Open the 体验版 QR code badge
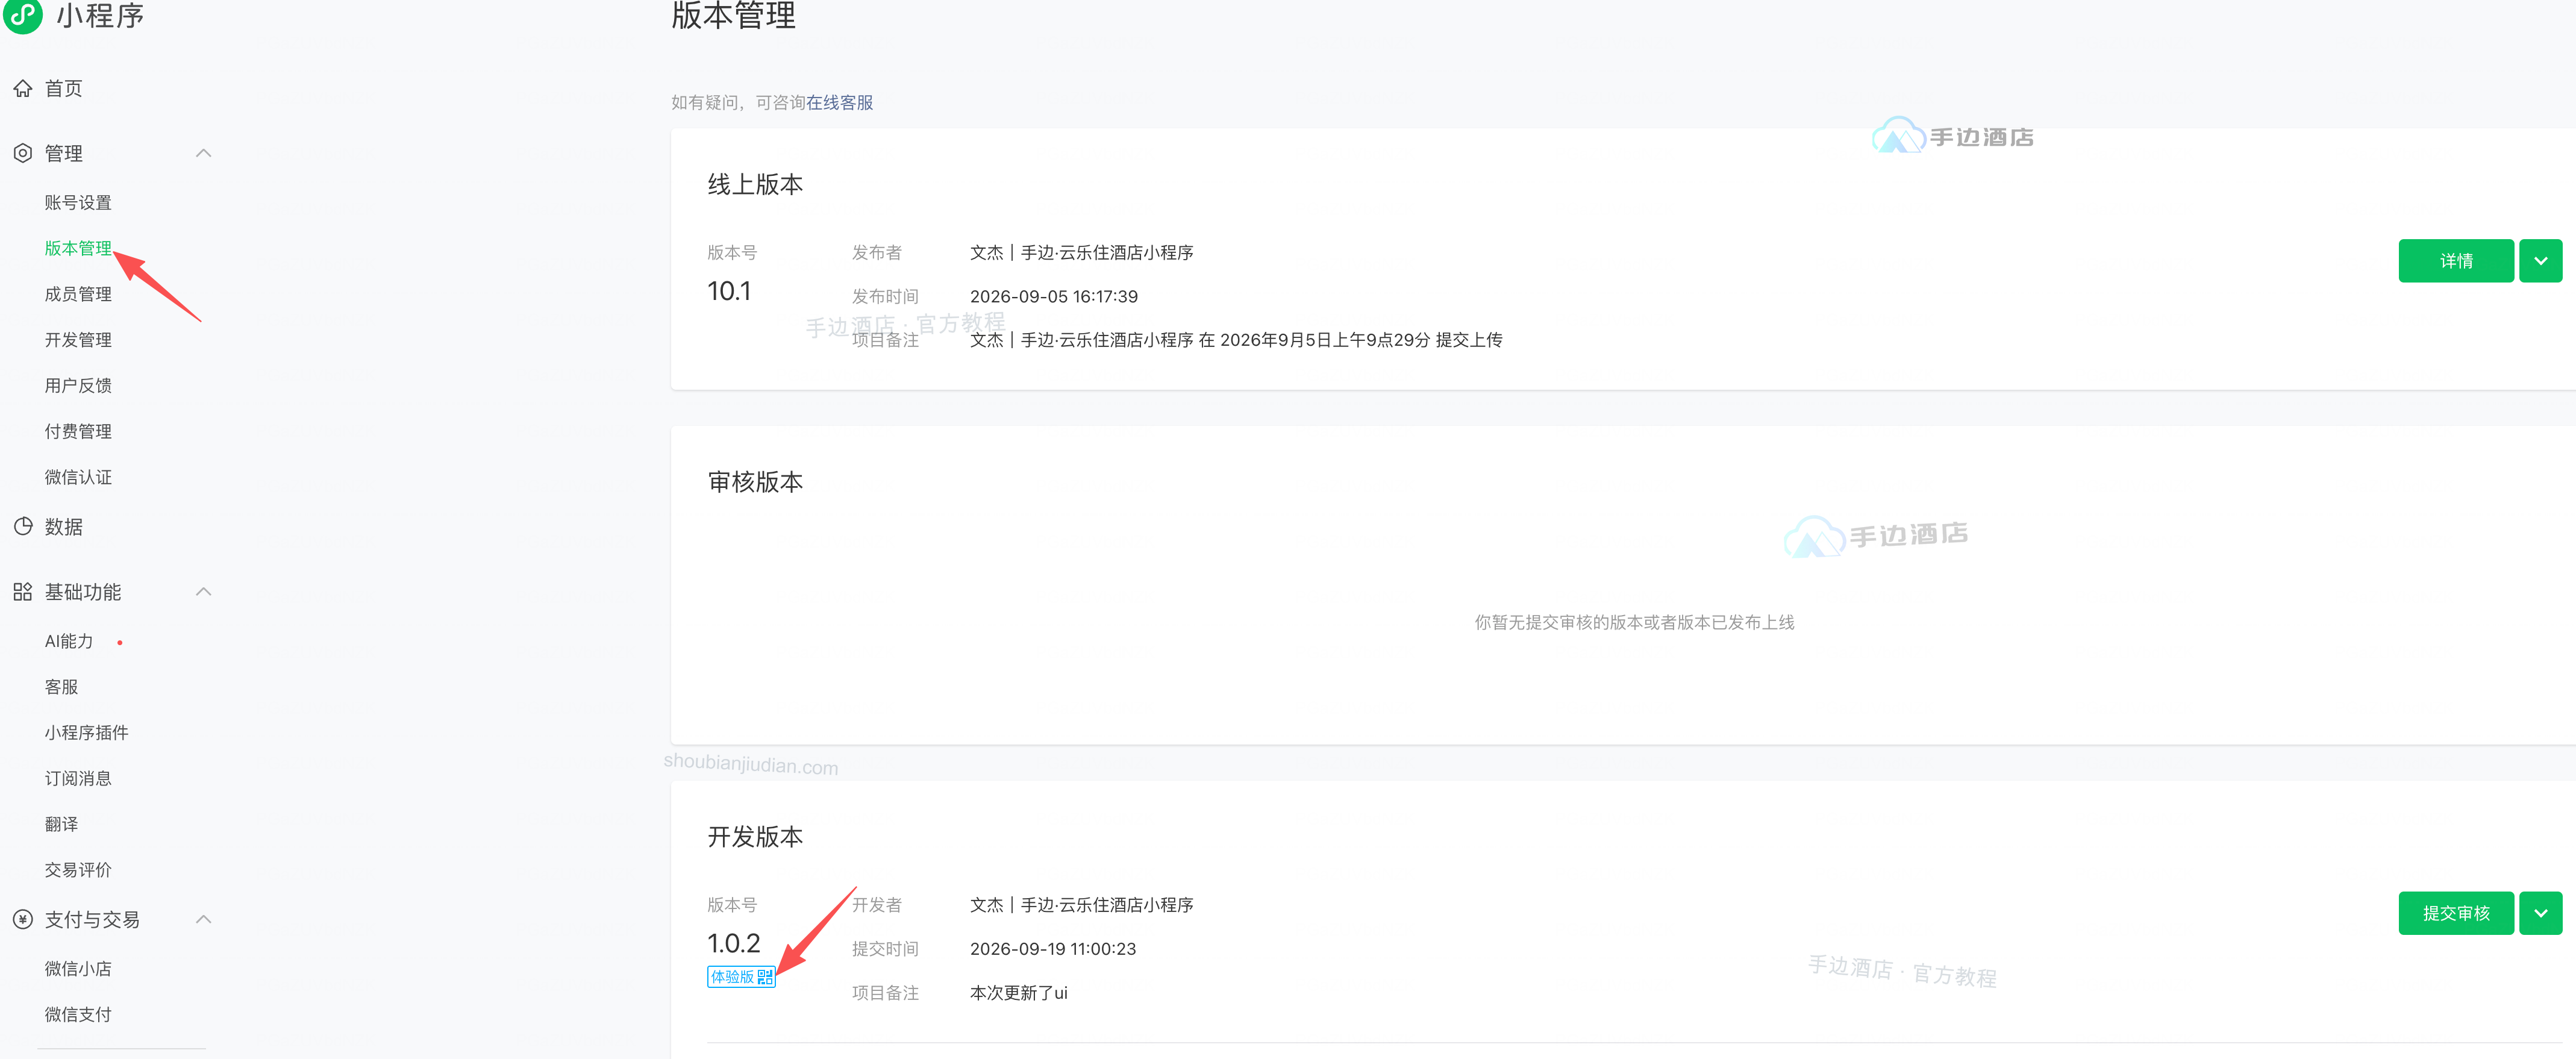 741,977
